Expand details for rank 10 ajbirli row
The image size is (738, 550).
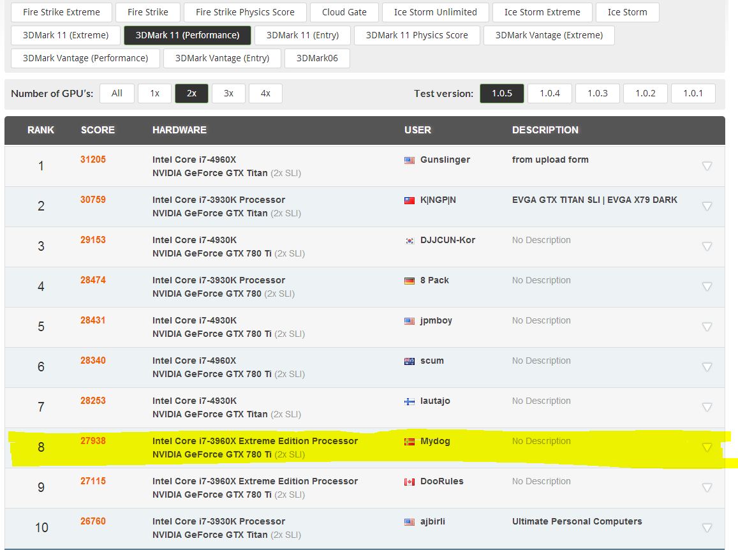[707, 528]
